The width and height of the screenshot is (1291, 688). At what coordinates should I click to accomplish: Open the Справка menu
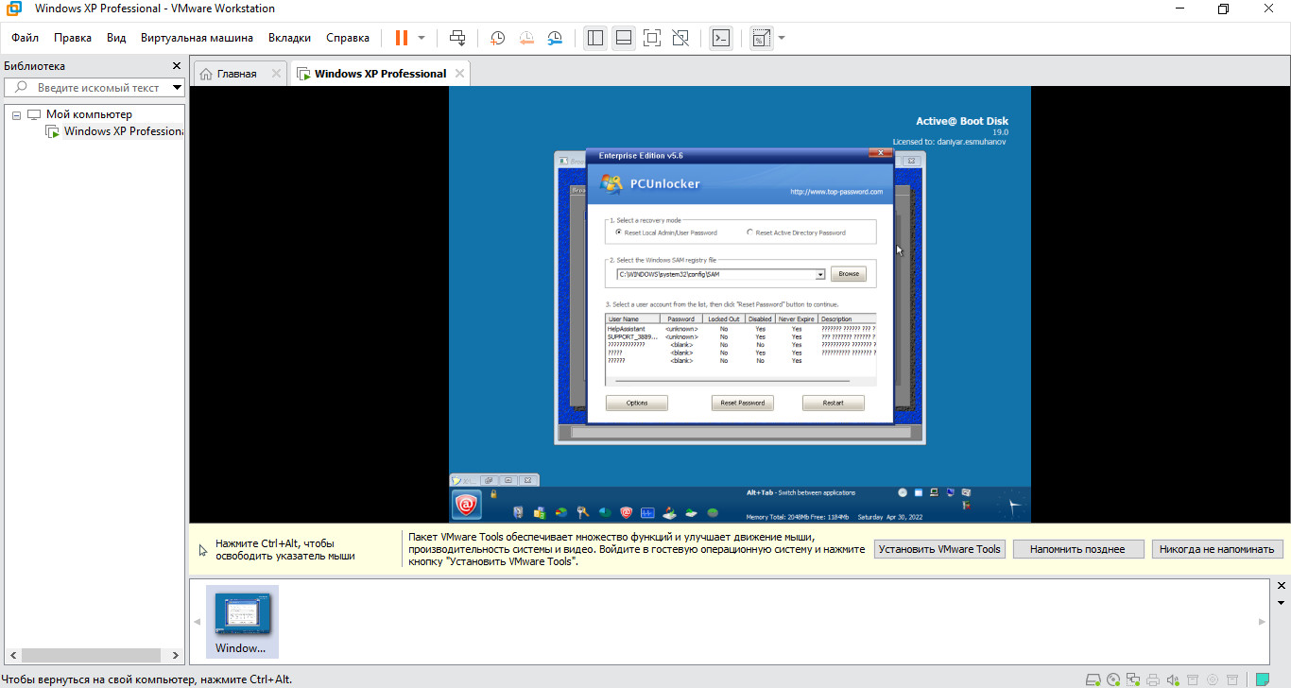(348, 38)
